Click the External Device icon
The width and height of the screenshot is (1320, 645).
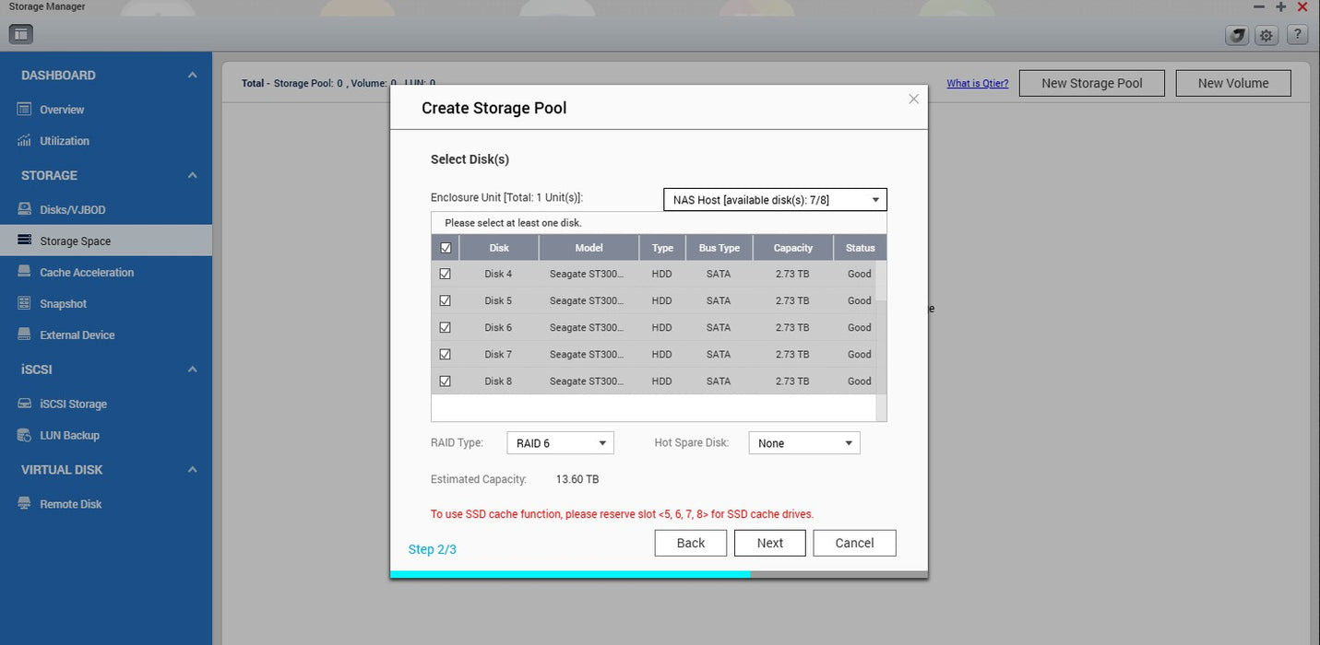pyautogui.click(x=25, y=334)
